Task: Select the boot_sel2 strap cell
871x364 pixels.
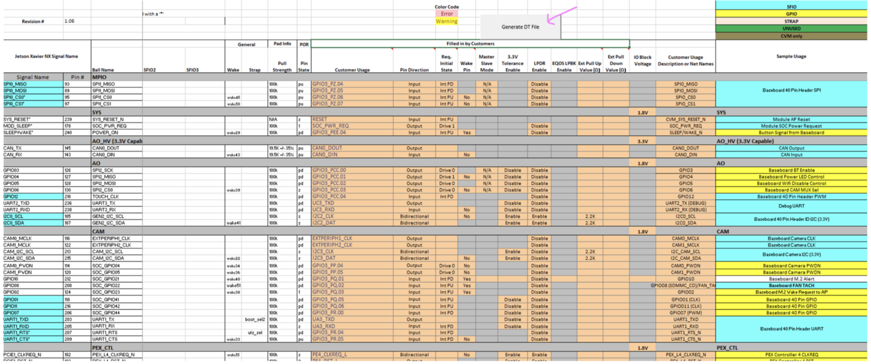Action: pyautogui.click(x=256, y=319)
